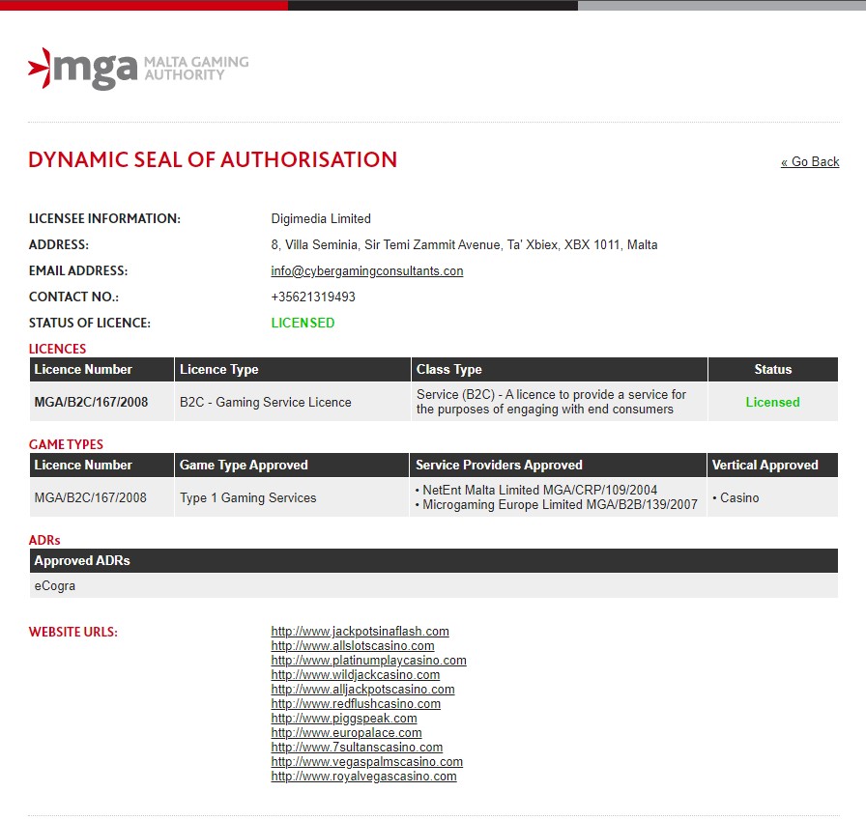This screenshot has width=866, height=820.
Task: Click the 'Vertical Approved' column header
Action: [772, 466]
